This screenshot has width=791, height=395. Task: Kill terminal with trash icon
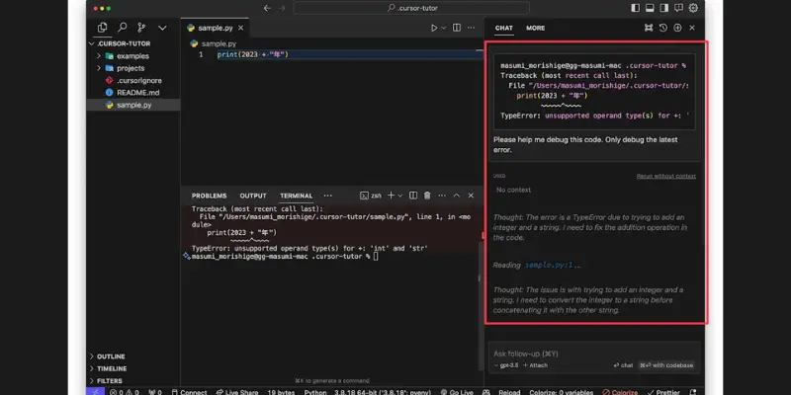click(427, 196)
